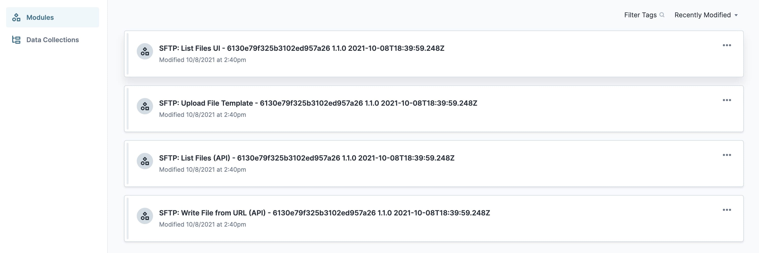
Task: Expand the Recently Modified sort dropdown
Action: 706,15
